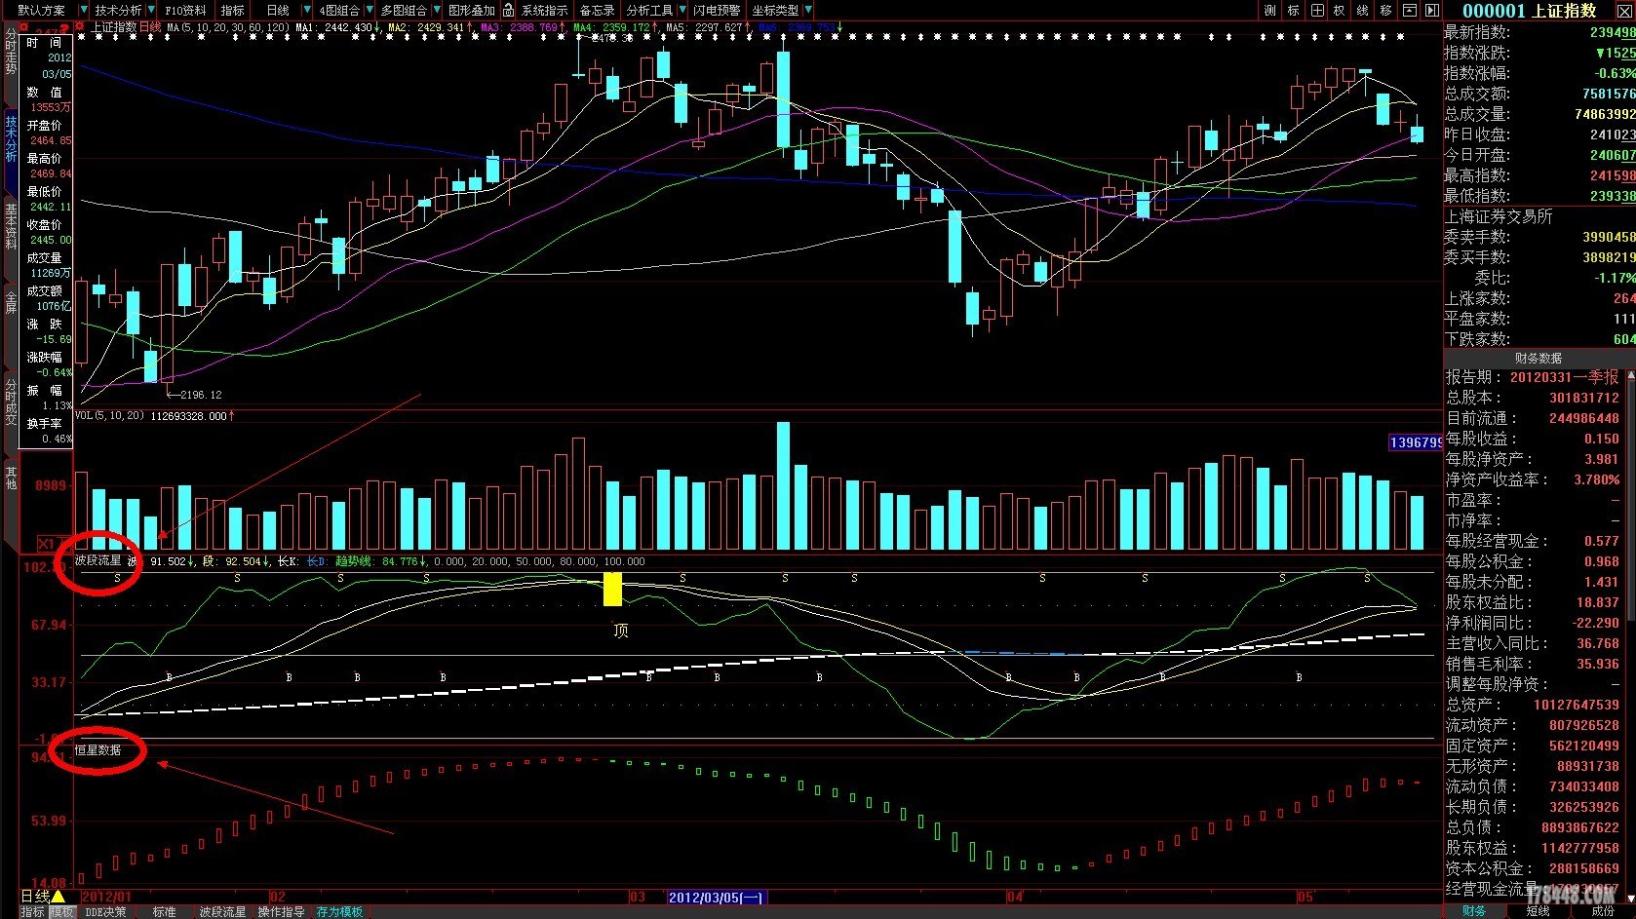This screenshot has height=919, width=1636.
Task: Open the 坐标类型 dropdown arrow
Action: (x=808, y=10)
